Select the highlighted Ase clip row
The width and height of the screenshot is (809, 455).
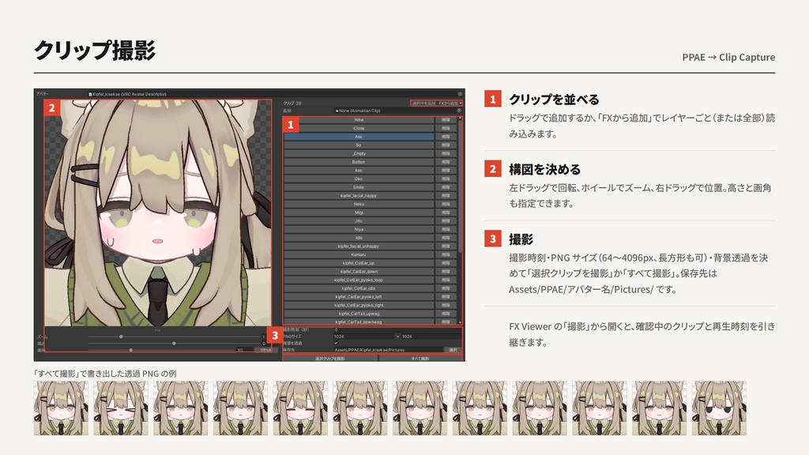point(359,137)
